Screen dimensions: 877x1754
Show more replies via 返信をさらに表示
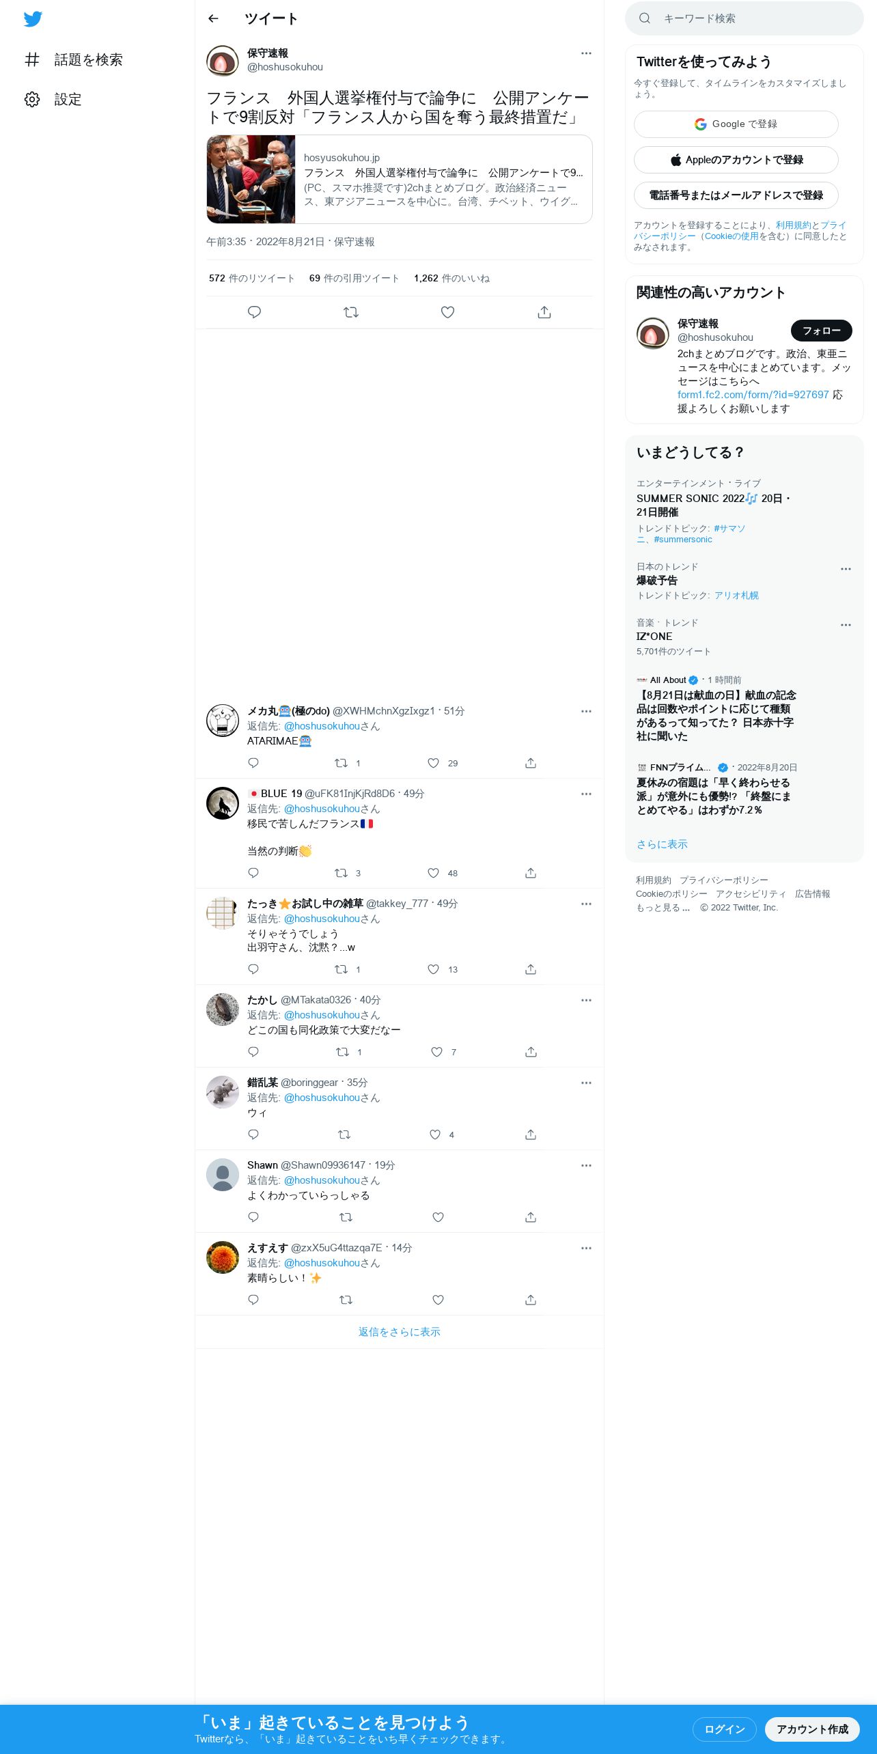pos(400,1332)
